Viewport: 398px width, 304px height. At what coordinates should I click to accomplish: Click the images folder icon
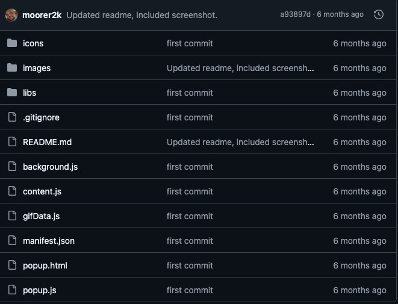pyautogui.click(x=12, y=68)
